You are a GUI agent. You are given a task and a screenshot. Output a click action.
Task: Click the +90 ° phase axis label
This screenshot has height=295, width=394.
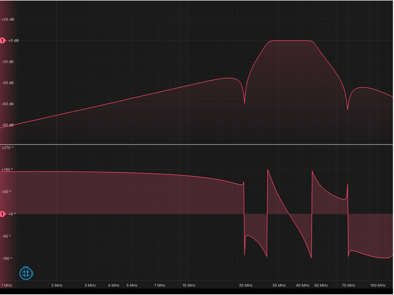pyautogui.click(x=7, y=192)
